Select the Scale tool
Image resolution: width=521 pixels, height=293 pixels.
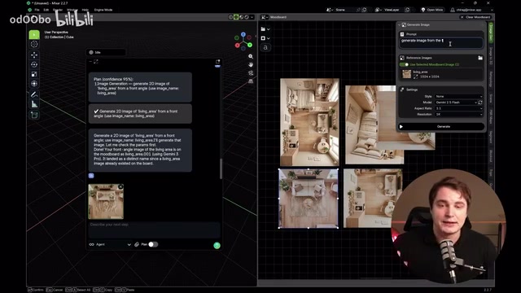click(x=34, y=74)
